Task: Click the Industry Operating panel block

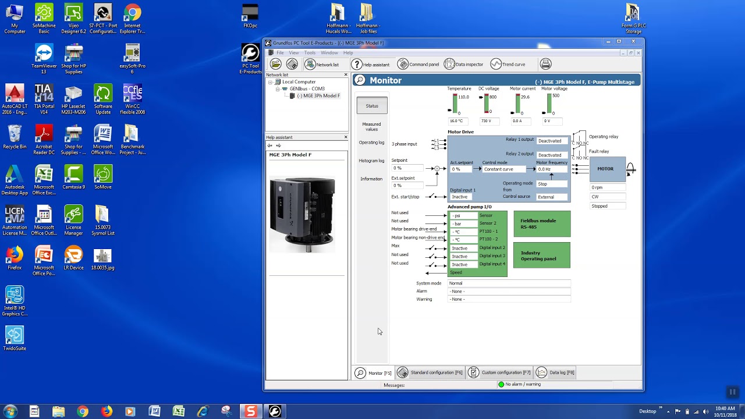Action: (542, 255)
